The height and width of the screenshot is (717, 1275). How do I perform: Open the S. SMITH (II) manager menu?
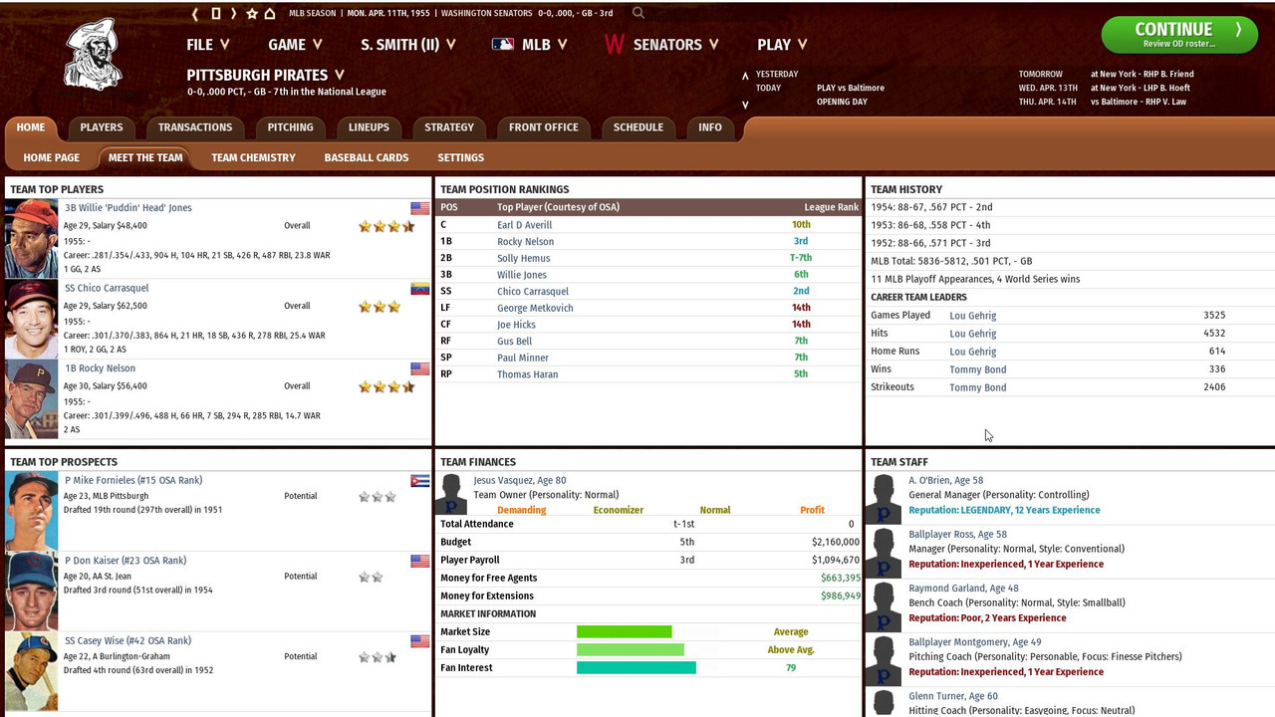[408, 45]
